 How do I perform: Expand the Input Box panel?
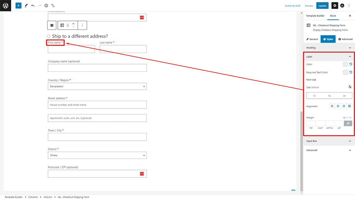click(329, 141)
